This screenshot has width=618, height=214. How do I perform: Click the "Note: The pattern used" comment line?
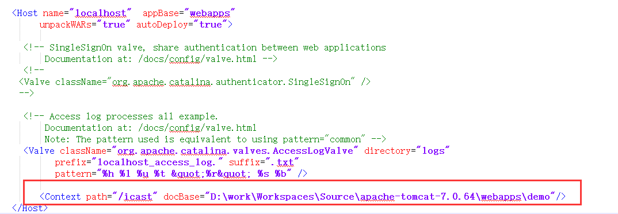[215, 139]
